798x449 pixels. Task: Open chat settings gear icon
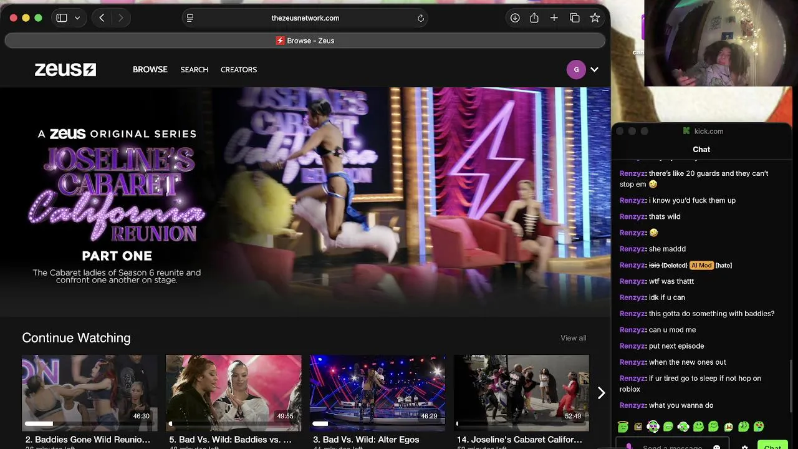pyautogui.click(x=744, y=447)
